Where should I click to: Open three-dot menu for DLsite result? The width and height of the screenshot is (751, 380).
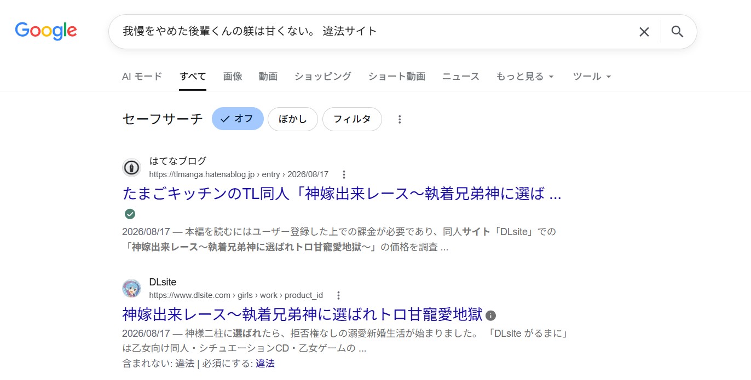point(338,295)
